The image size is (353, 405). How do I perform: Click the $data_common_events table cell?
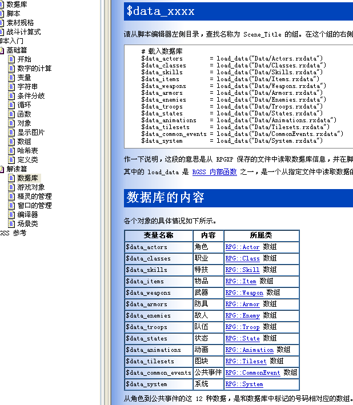(159, 372)
